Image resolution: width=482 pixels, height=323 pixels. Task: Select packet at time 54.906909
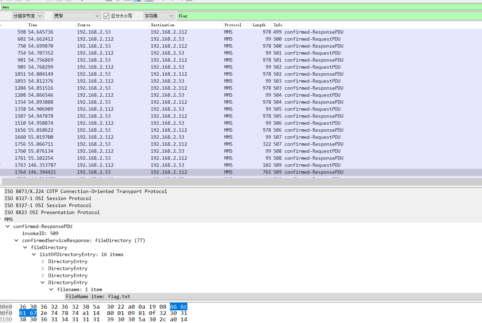click(x=241, y=109)
